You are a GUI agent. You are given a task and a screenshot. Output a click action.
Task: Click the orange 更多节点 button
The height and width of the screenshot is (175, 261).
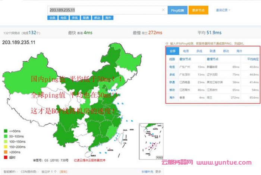[x=198, y=10]
